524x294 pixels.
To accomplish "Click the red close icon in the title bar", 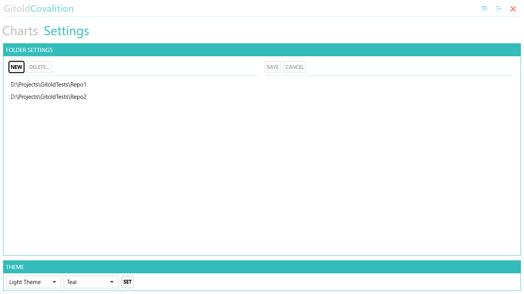I will 513,8.
